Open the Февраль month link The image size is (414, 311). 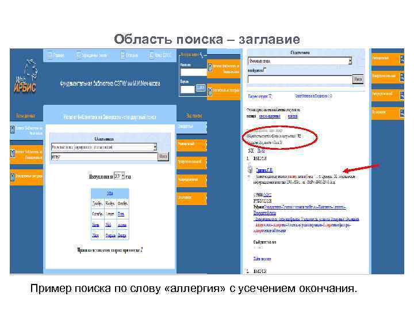pos(110,236)
